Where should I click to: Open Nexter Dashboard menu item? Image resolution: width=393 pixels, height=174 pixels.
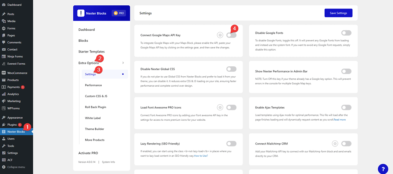pyautogui.click(x=86, y=30)
